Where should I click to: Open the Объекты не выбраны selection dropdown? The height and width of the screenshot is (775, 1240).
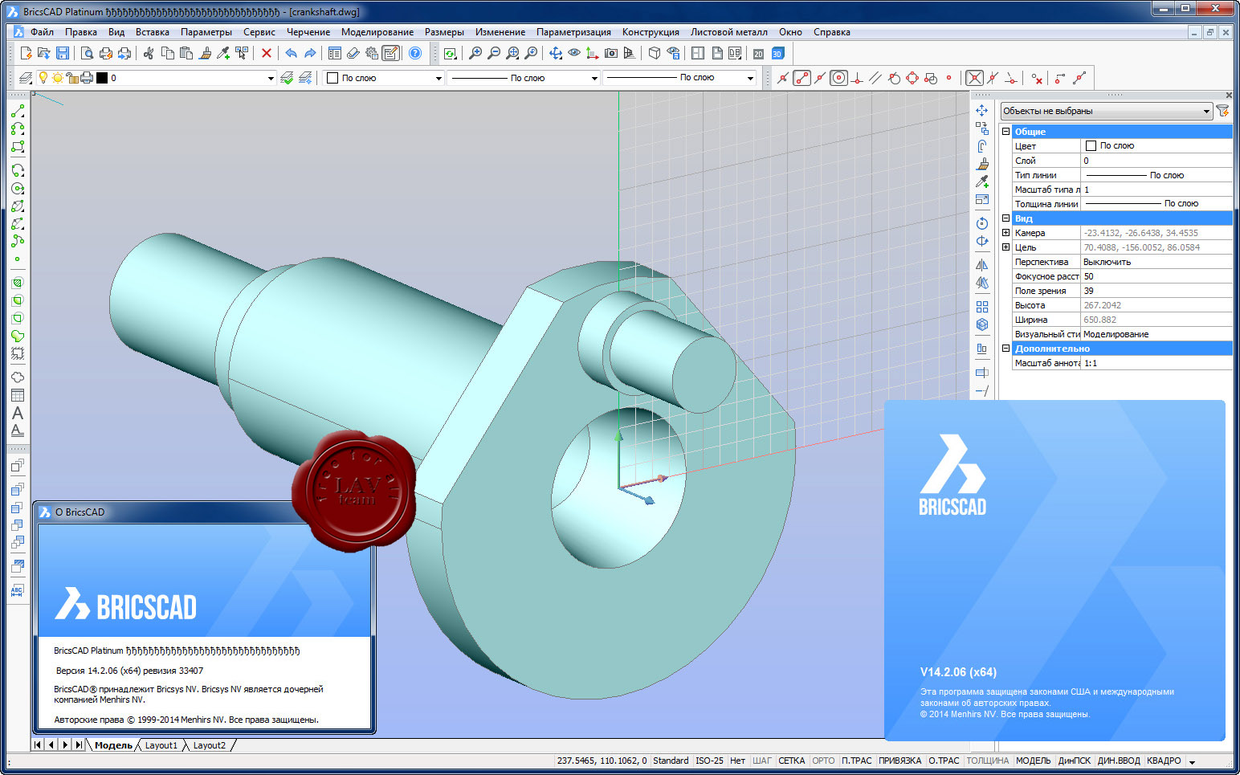[1106, 111]
